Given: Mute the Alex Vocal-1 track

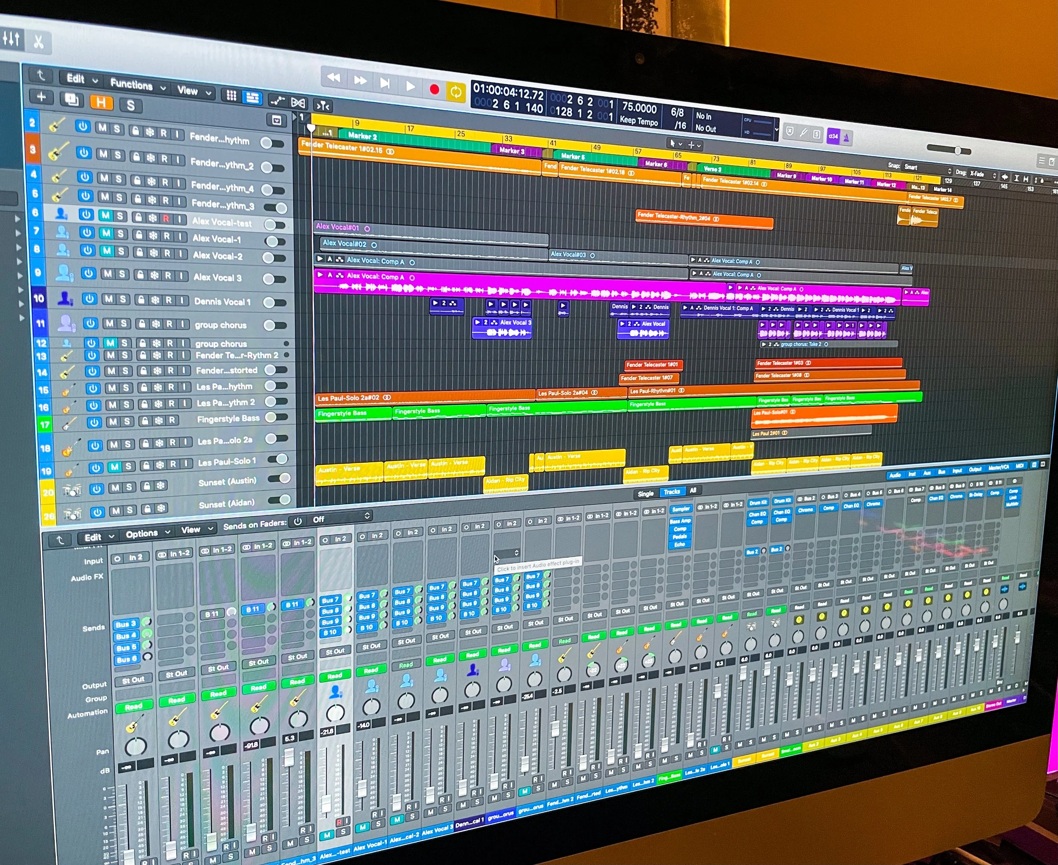Looking at the screenshot, I should pyautogui.click(x=106, y=233).
